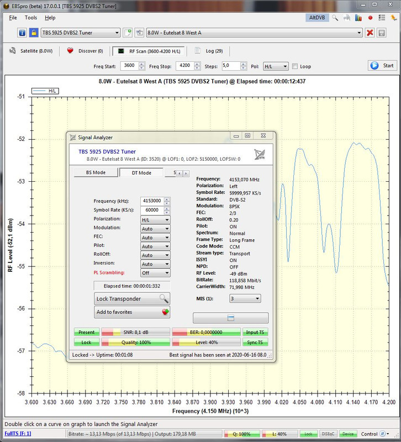Click the edit satellite icon beside the satellite dropdown
Viewport: 401px width, 442px height.
(139, 33)
